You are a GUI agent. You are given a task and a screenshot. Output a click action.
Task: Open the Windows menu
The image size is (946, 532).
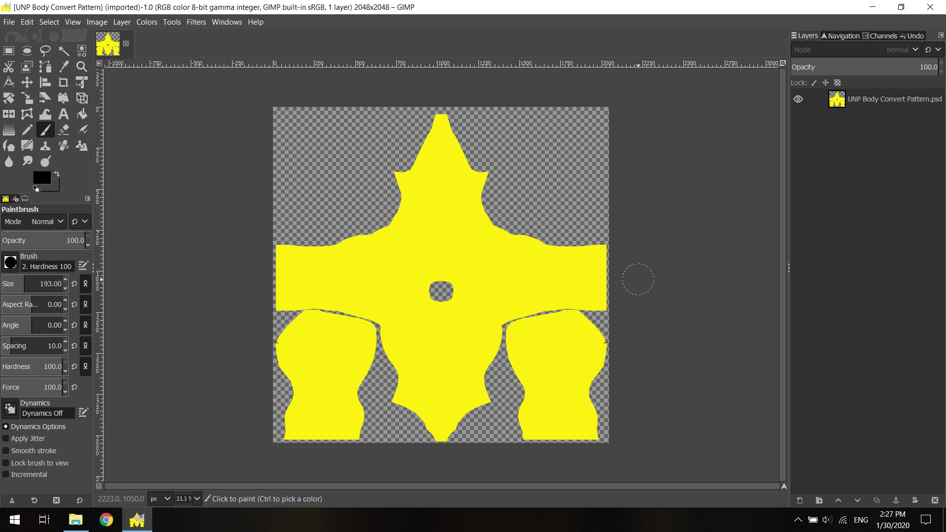[227, 22]
